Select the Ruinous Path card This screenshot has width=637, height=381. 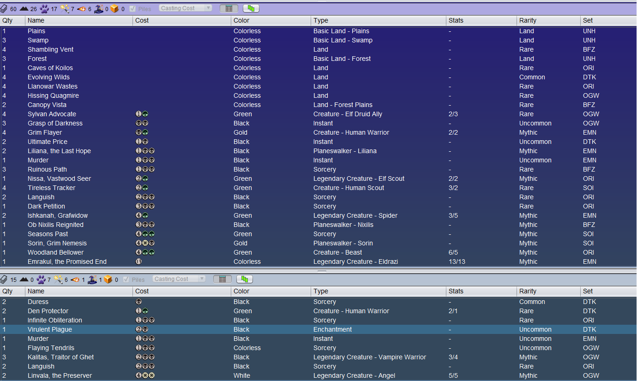(x=318, y=169)
